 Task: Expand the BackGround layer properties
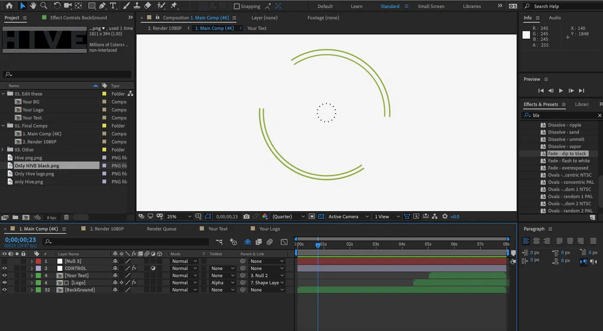[32, 290]
